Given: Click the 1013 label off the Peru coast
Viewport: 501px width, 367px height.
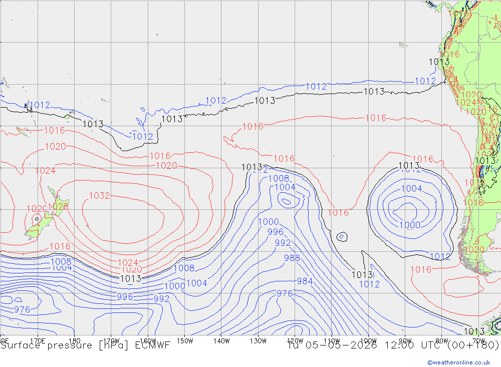Looking at the screenshot, I should 439,62.
